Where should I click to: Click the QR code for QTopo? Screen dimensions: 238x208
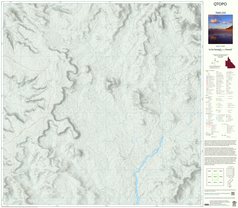(233, 193)
